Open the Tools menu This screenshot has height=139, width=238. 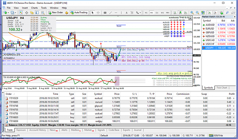point(44,8)
